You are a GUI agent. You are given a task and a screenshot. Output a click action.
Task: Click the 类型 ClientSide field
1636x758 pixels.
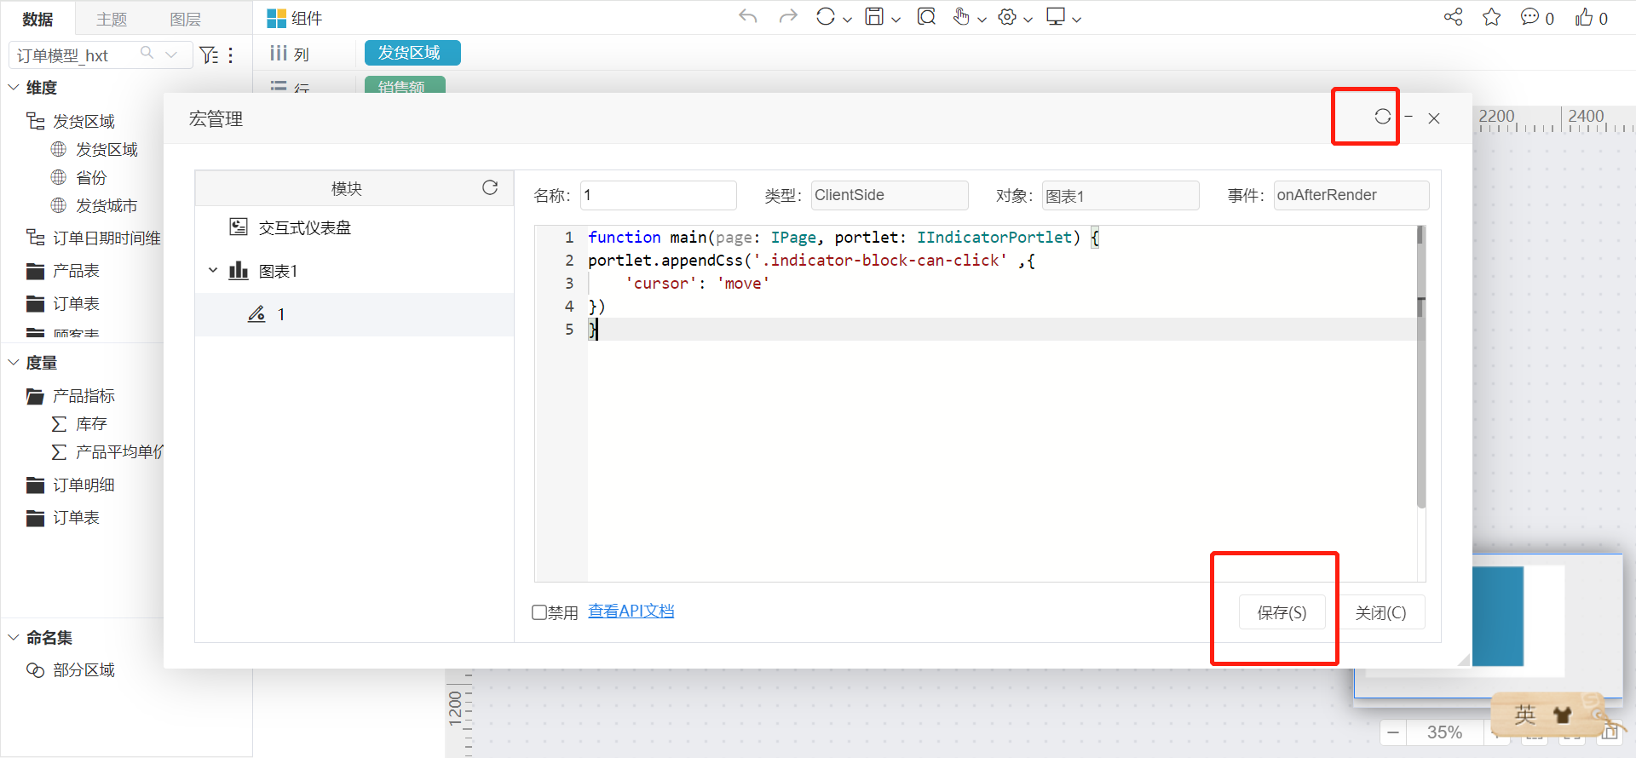coord(889,195)
